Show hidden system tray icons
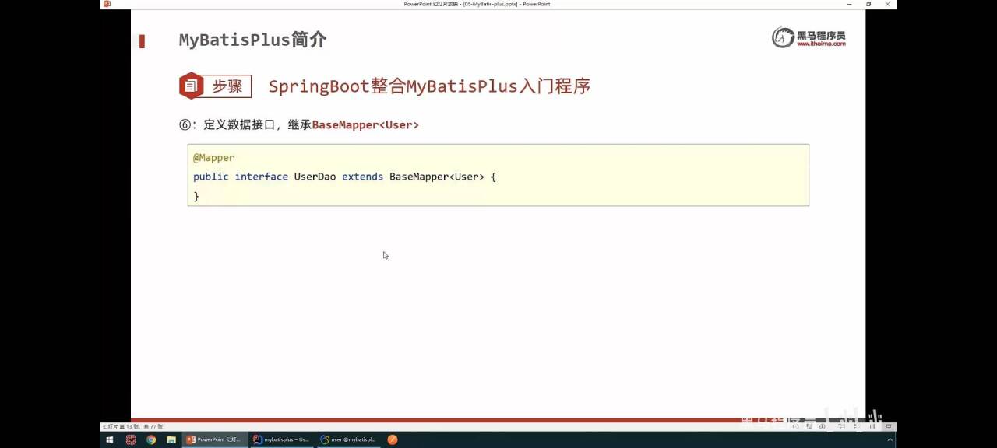The width and height of the screenshot is (997, 448). coord(890,439)
